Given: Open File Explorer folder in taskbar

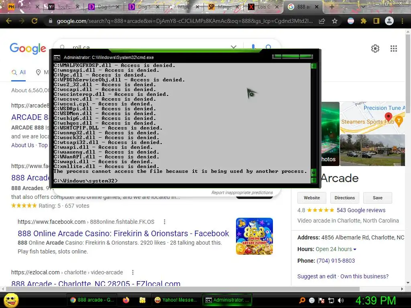Looking at the screenshot, I should click(142, 300).
